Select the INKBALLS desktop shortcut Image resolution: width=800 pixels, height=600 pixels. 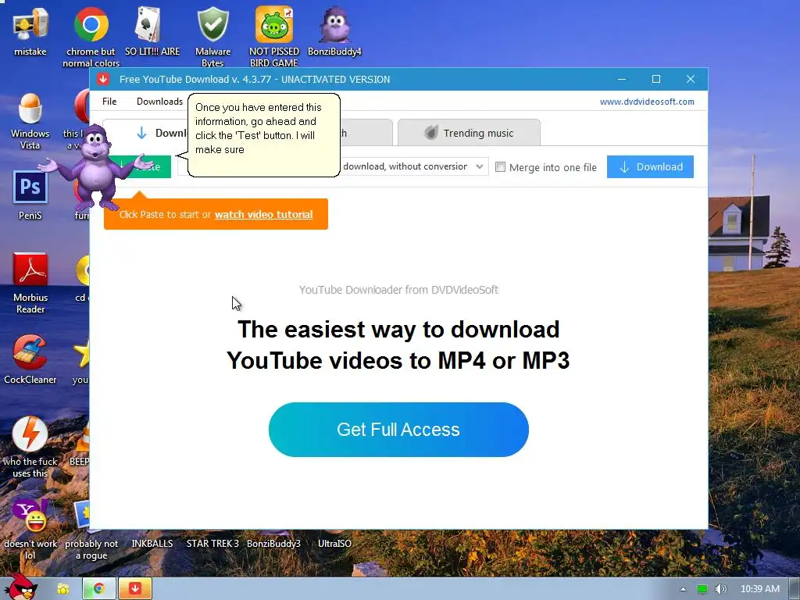(152, 544)
